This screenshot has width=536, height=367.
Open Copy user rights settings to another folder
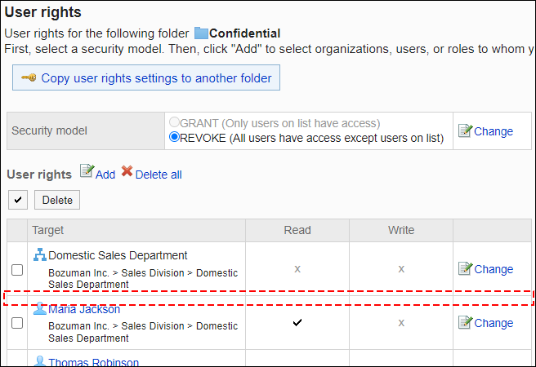[156, 78]
